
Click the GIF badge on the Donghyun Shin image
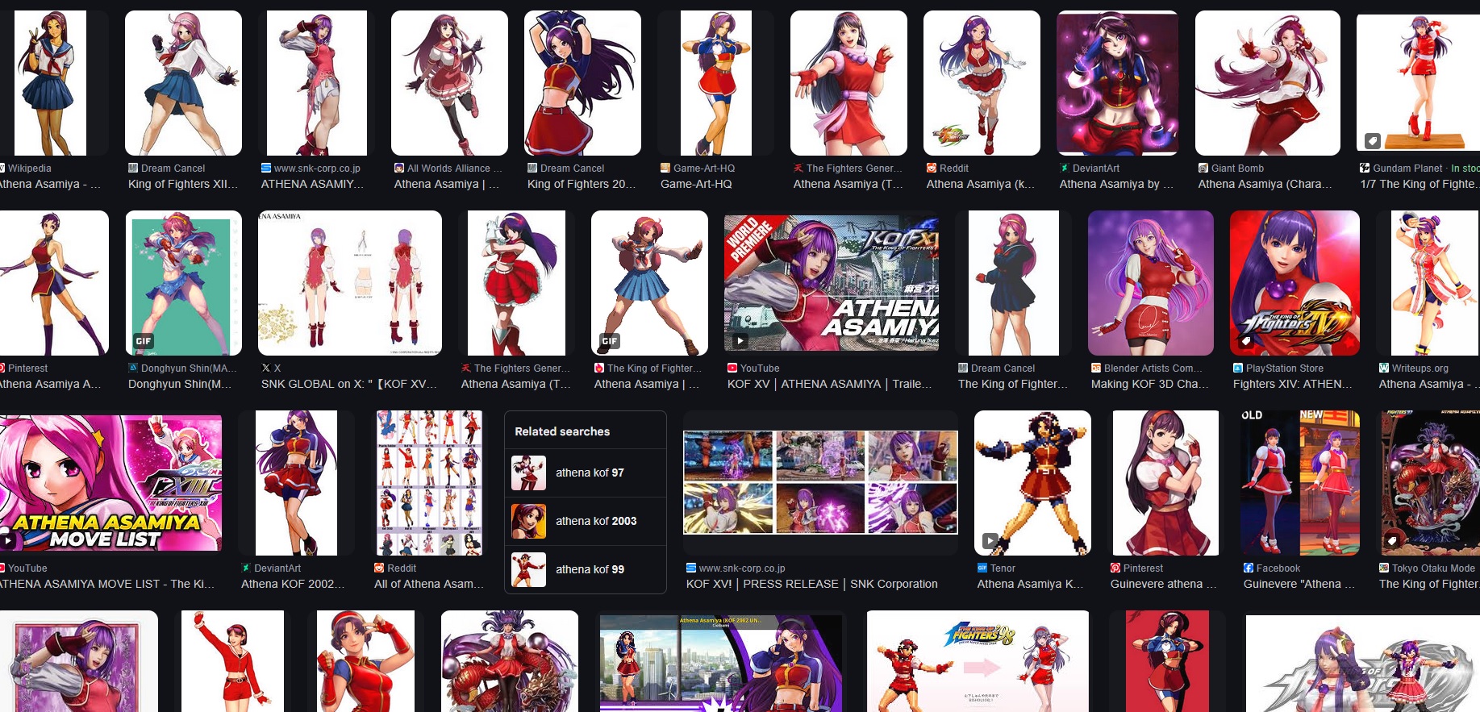tap(144, 341)
